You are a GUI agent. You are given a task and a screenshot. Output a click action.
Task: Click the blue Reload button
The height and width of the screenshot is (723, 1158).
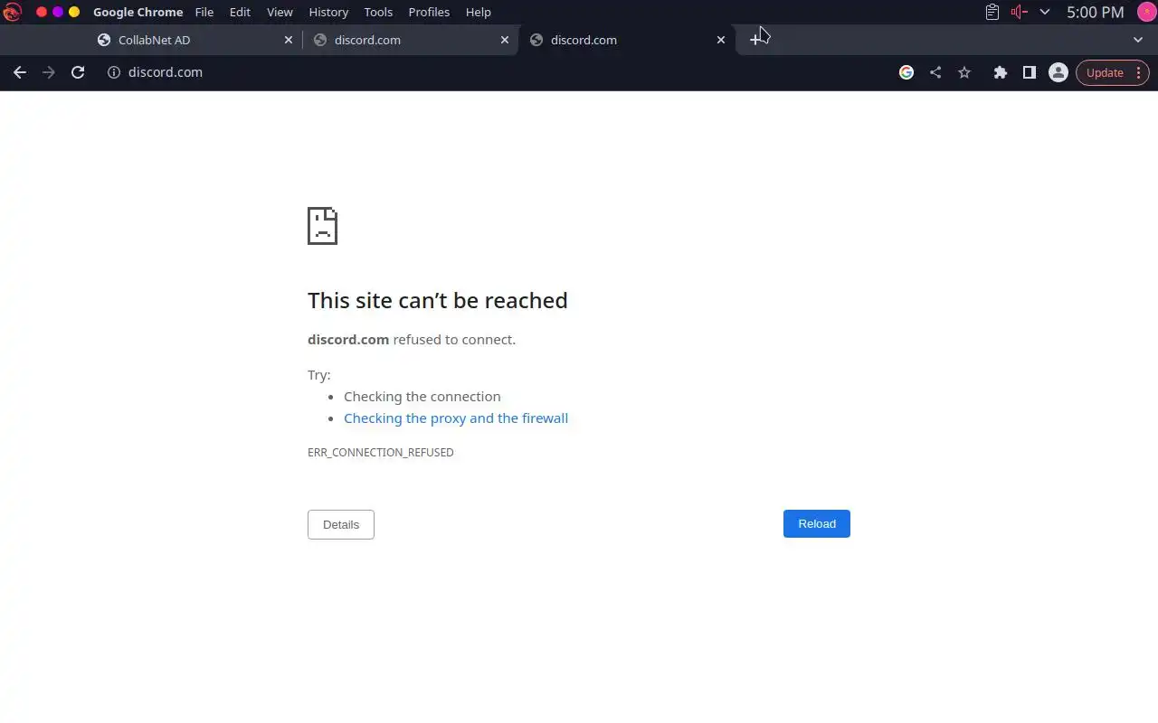pos(817,524)
